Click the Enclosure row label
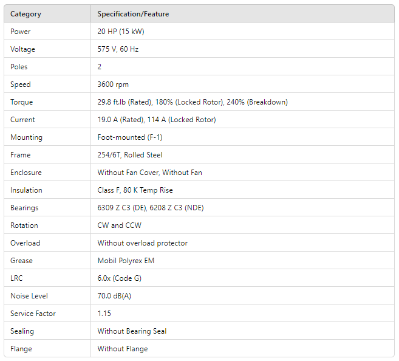Screen dimensions: 399x361 pyautogui.click(x=26, y=173)
